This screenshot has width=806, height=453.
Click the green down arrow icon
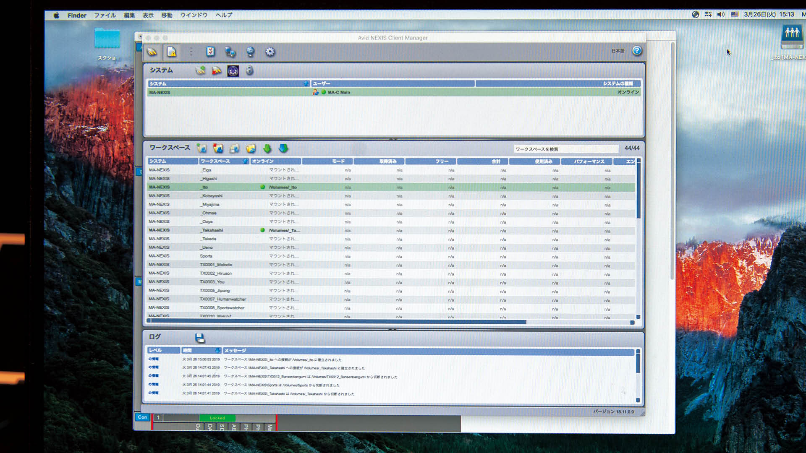[x=267, y=148]
